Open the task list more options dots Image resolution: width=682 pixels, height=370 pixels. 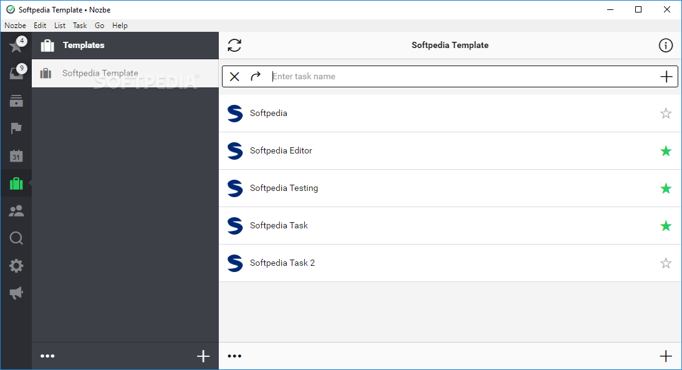[234, 356]
